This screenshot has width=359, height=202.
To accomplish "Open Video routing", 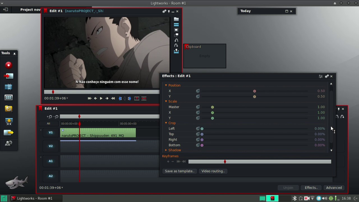I will coord(213,171).
